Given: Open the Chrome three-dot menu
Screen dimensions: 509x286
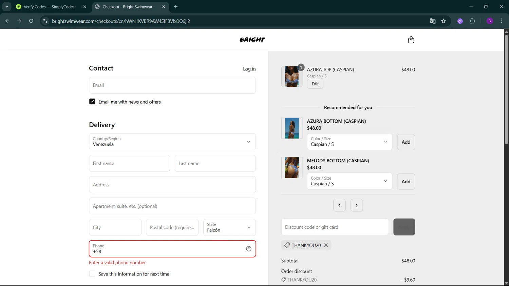Looking at the screenshot, I should [x=502, y=21].
